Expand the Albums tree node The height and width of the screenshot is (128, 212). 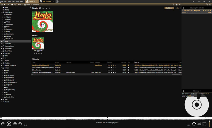point(3,17)
